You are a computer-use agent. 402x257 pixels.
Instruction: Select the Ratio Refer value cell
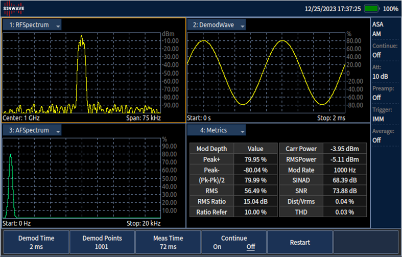(255, 212)
